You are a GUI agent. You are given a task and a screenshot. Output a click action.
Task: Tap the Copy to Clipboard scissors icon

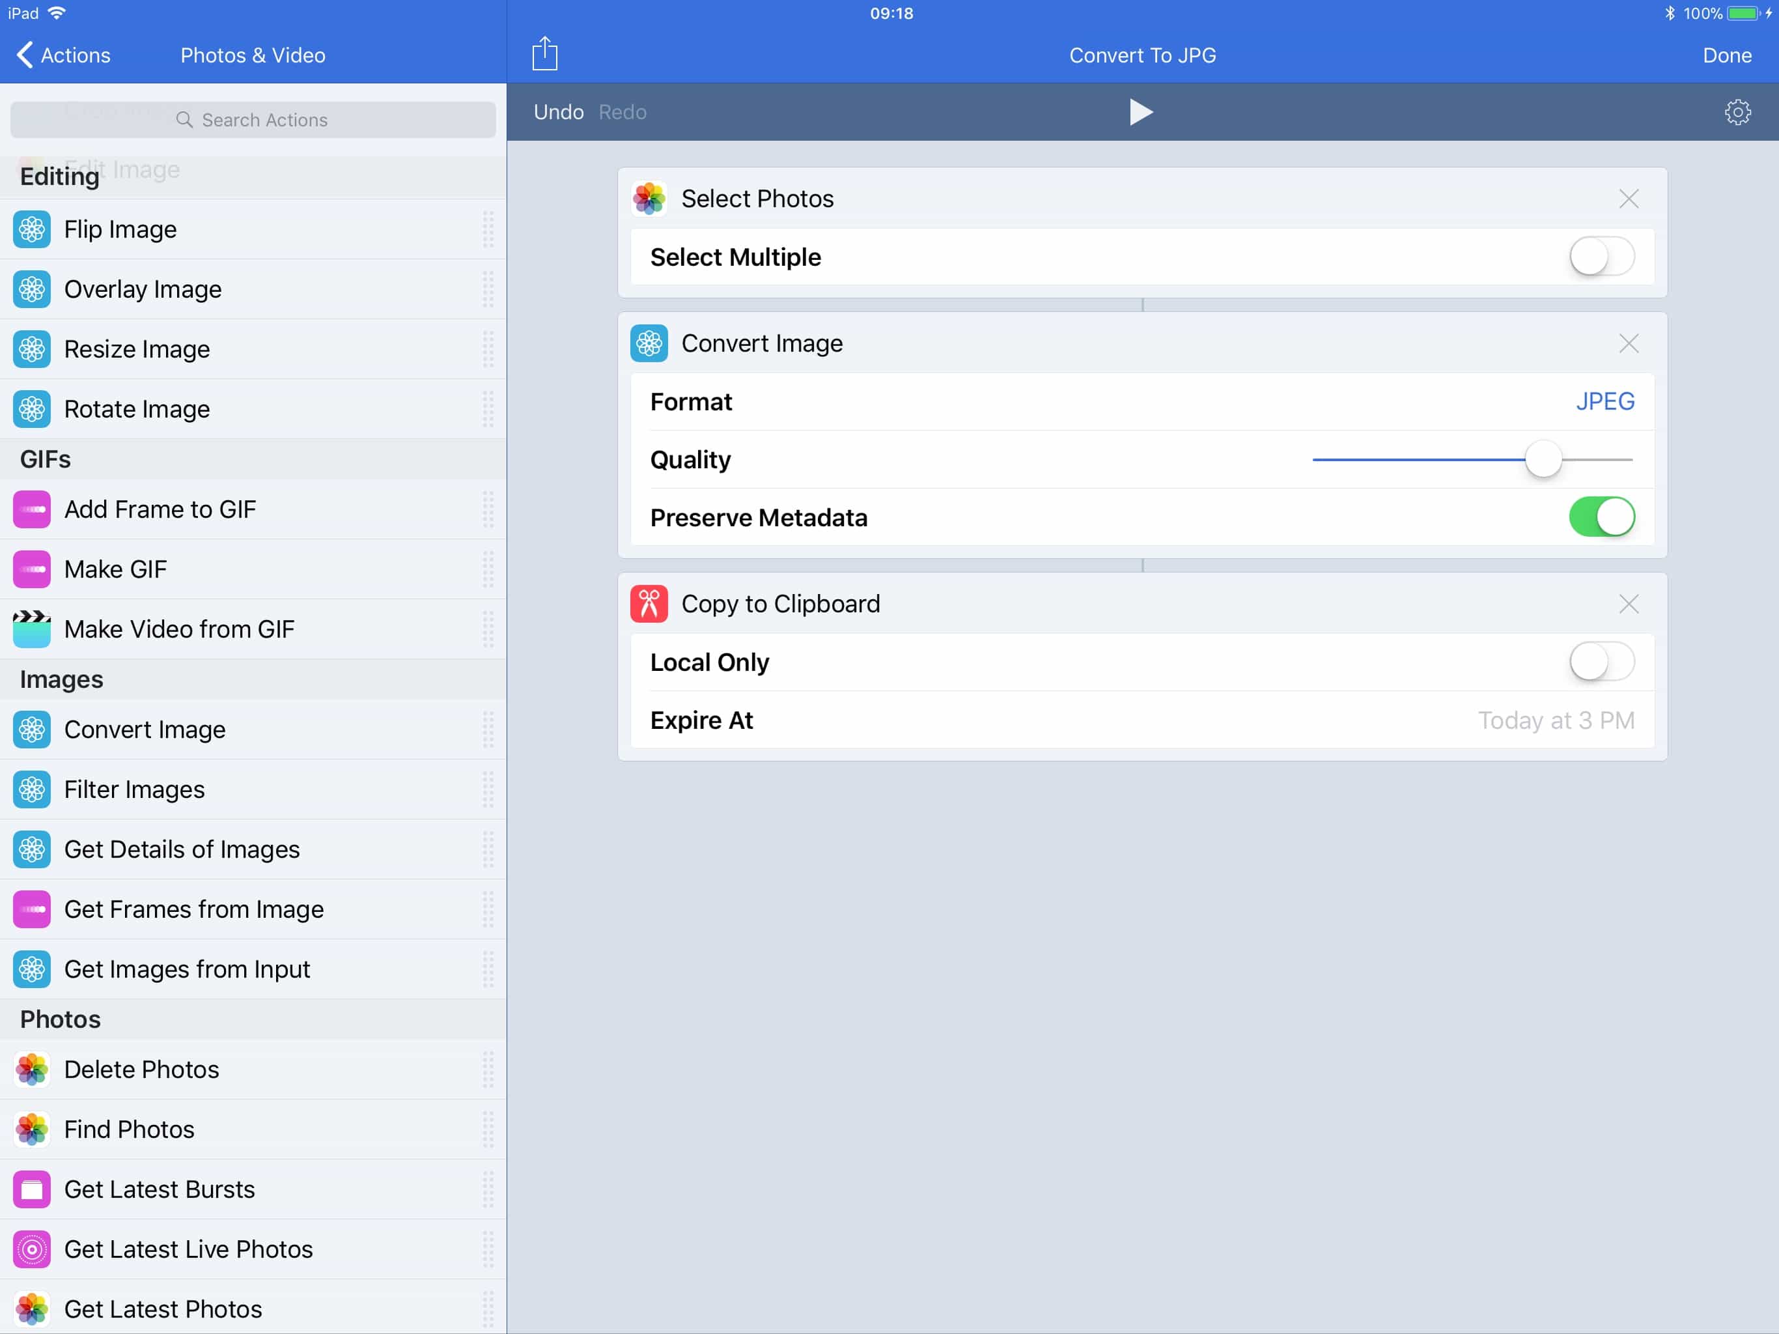pyautogui.click(x=649, y=604)
